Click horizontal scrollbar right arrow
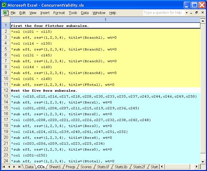 coord(196,167)
